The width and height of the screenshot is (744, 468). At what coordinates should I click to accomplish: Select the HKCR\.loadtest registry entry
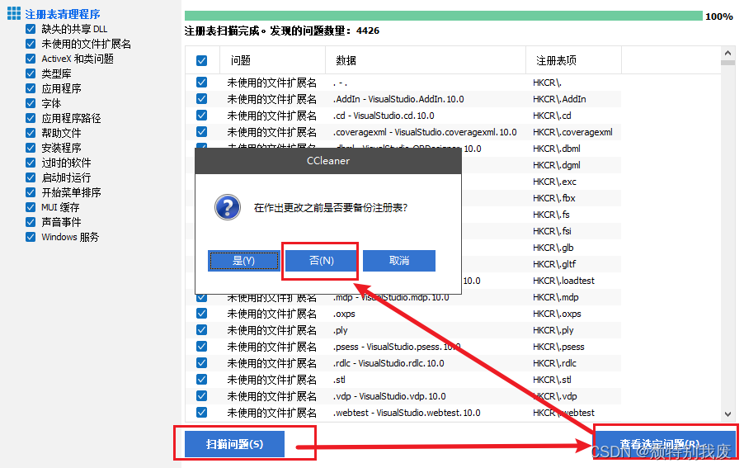point(563,281)
